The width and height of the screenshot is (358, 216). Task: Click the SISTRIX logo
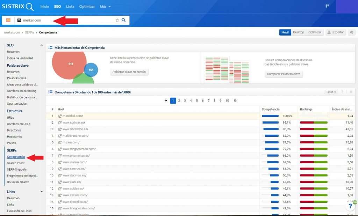[x=17, y=7]
